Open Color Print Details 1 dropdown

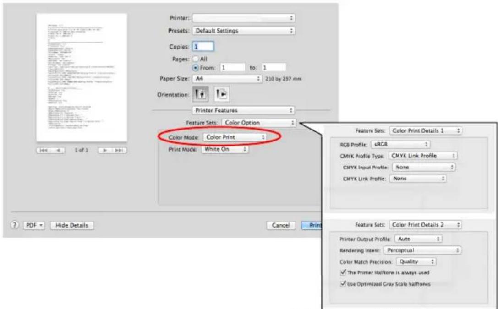pos(426,131)
